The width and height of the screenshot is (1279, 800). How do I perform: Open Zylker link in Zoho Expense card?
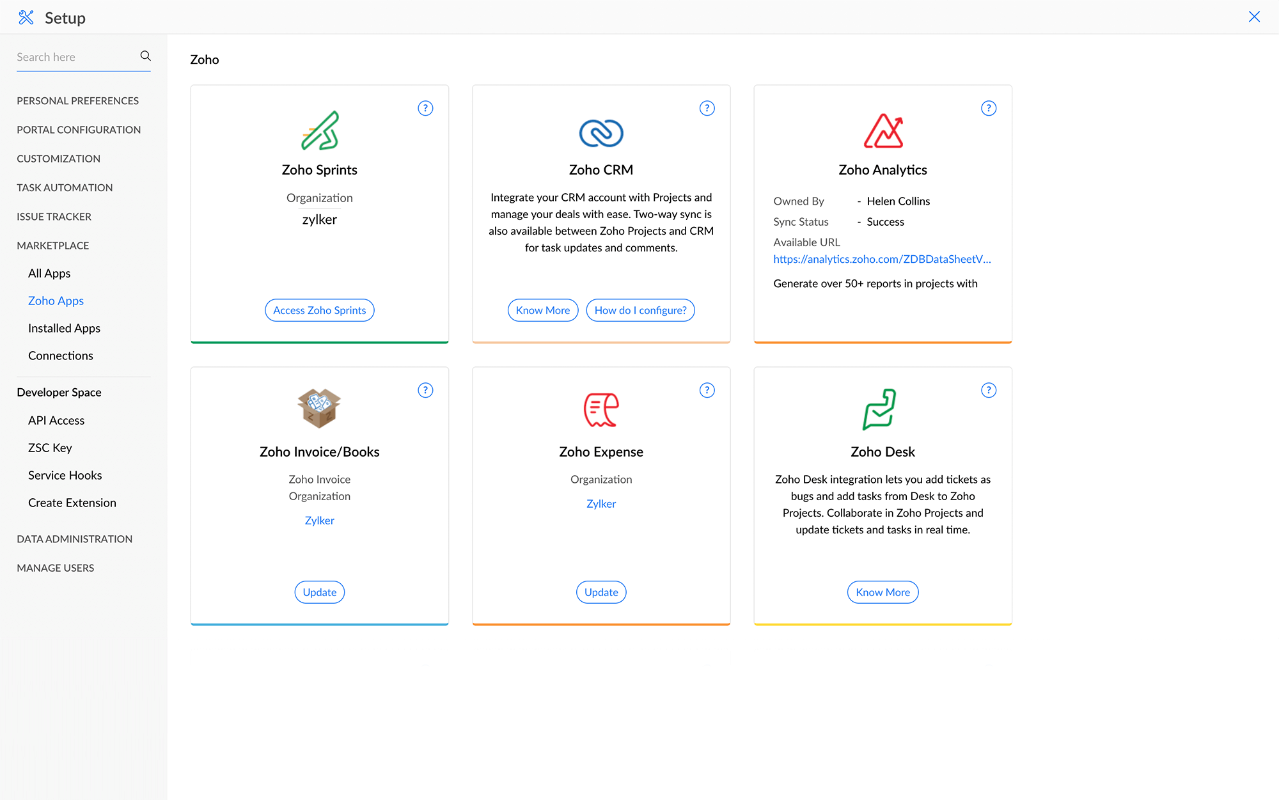(601, 504)
